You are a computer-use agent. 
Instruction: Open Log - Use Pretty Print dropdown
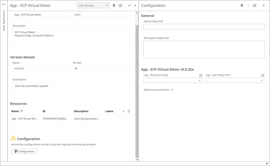point(235,80)
